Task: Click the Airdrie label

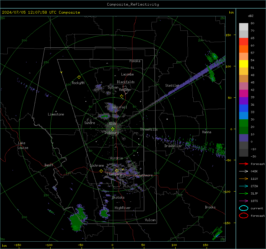Action: tap(116, 158)
